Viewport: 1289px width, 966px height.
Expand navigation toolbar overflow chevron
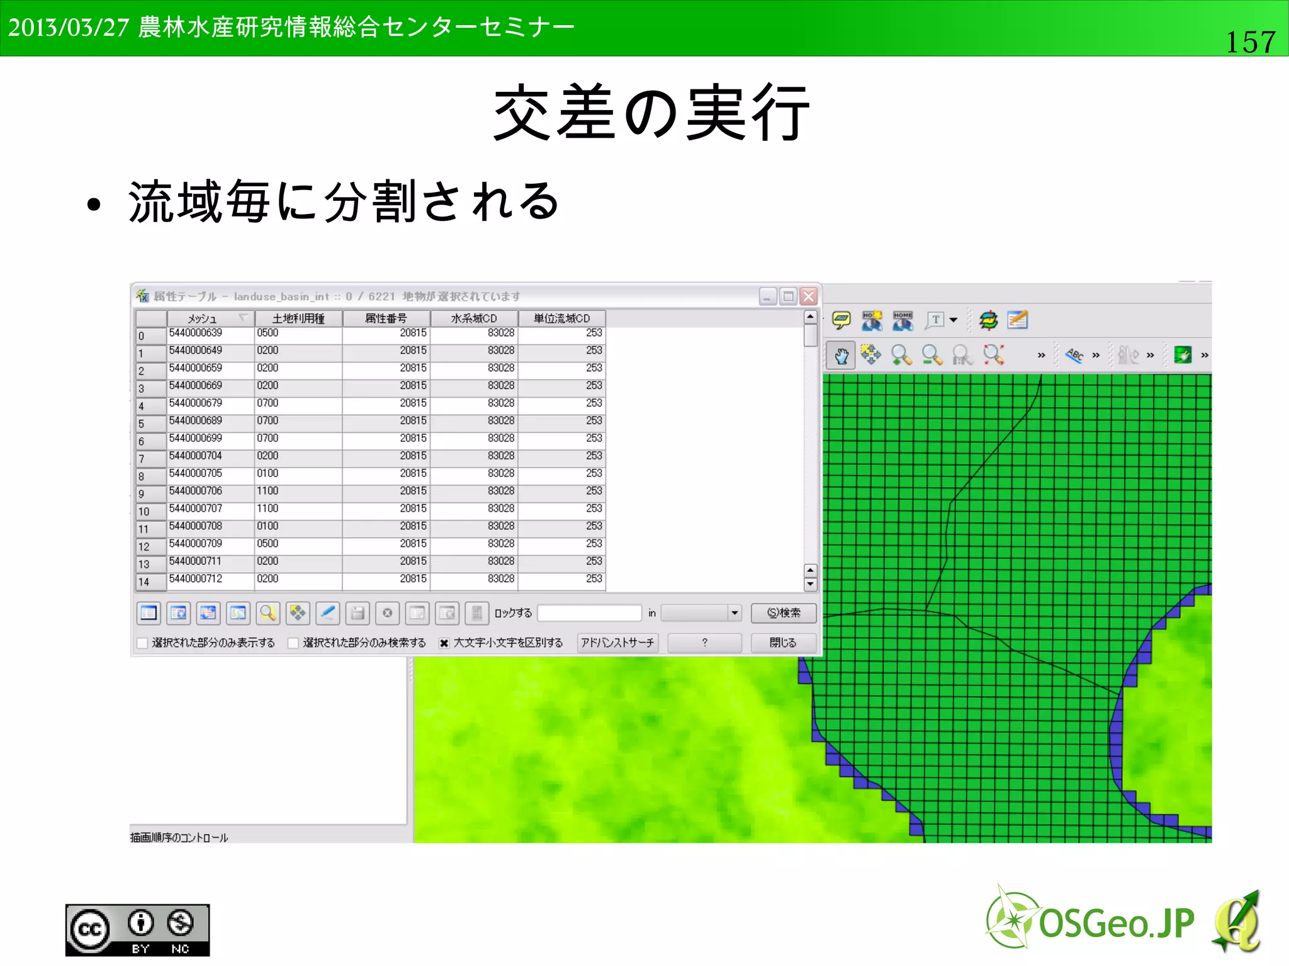[x=1041, y=356]
